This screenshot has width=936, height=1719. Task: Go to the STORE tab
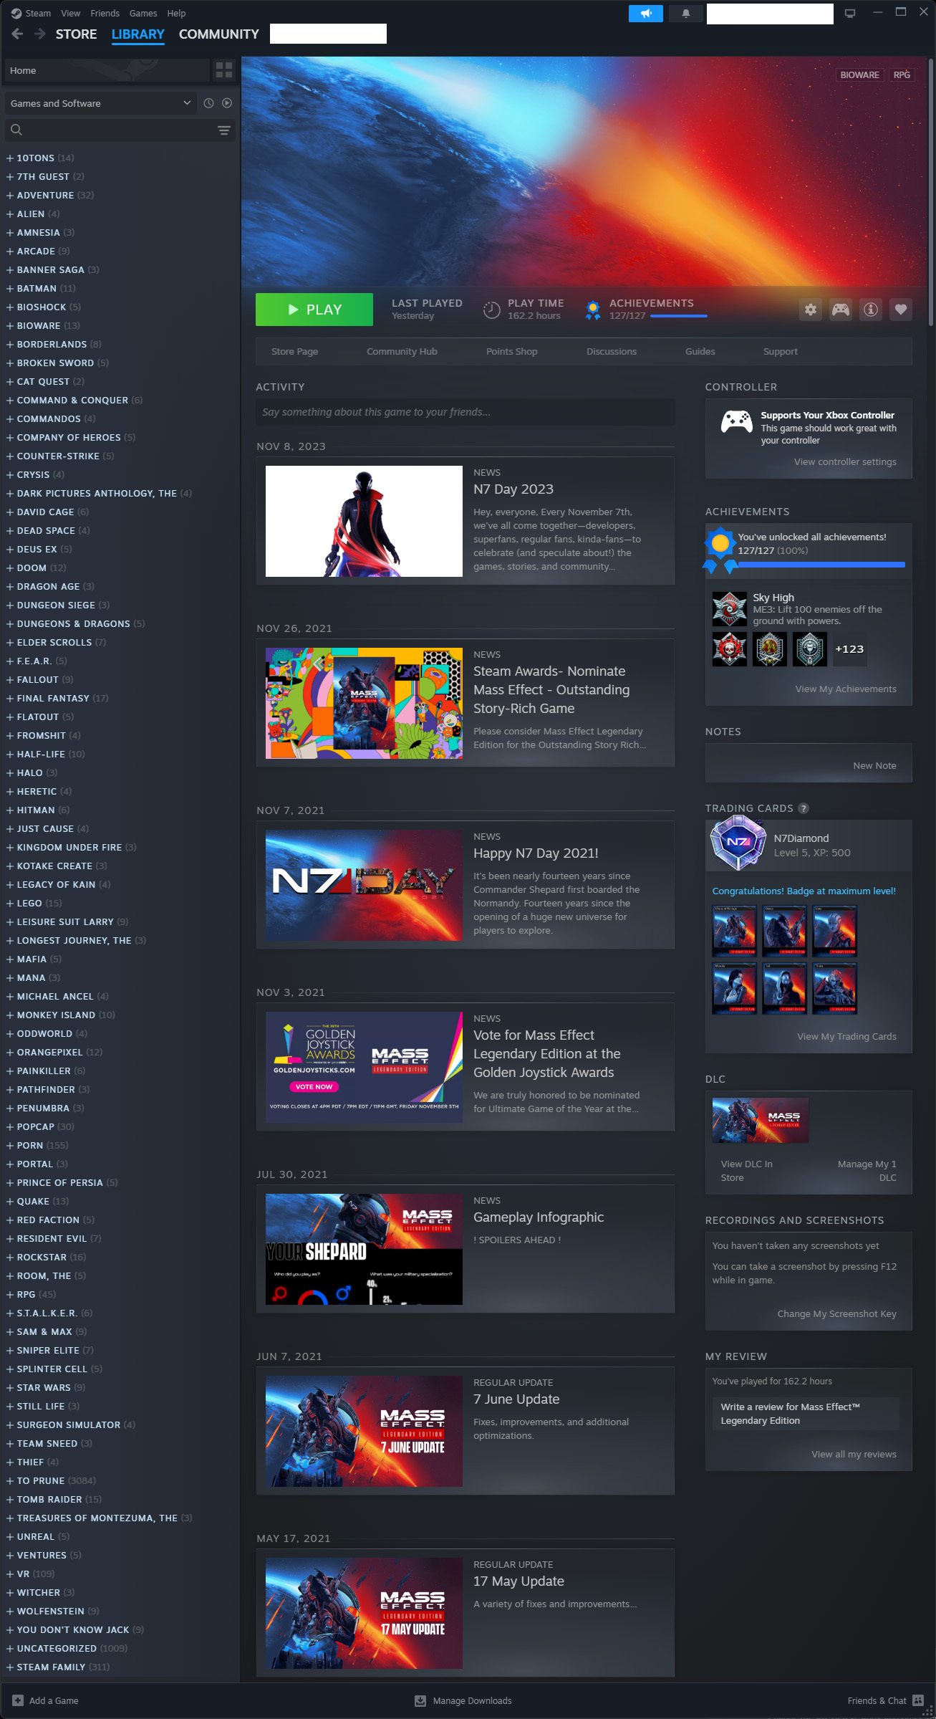(x=77, y=34)
